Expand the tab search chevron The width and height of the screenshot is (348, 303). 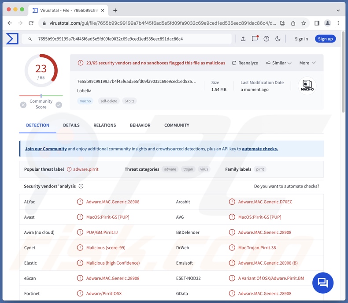pos(338,11)
